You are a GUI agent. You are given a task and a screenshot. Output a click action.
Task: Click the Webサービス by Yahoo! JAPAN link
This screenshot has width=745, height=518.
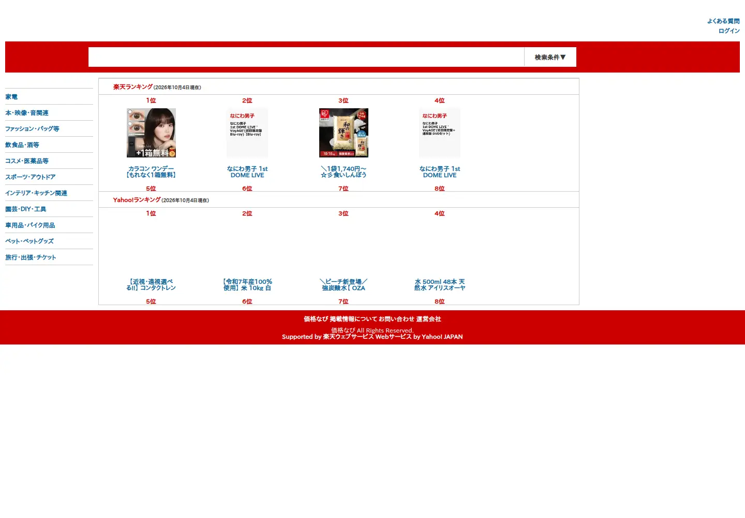[x=419, y=337]
